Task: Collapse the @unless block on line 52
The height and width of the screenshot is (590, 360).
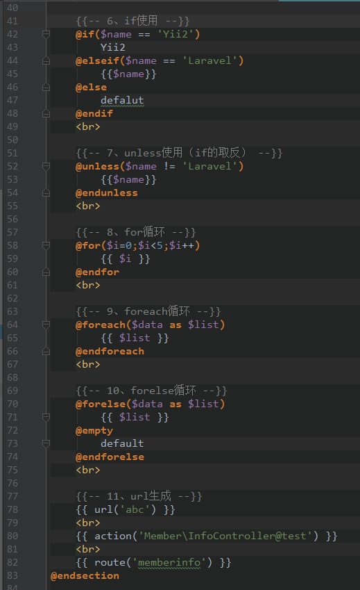Action: (46, 166)
